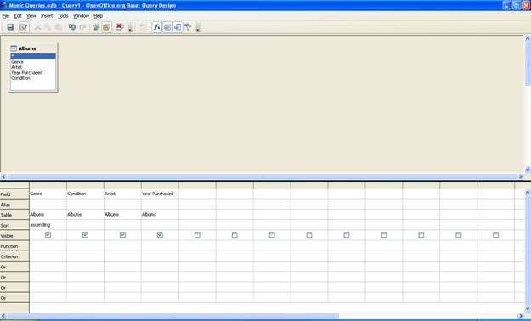This screenshot has height=321, width=531.
Task: Toggle the Alias Name icon
Action: [x=178, y=27]
